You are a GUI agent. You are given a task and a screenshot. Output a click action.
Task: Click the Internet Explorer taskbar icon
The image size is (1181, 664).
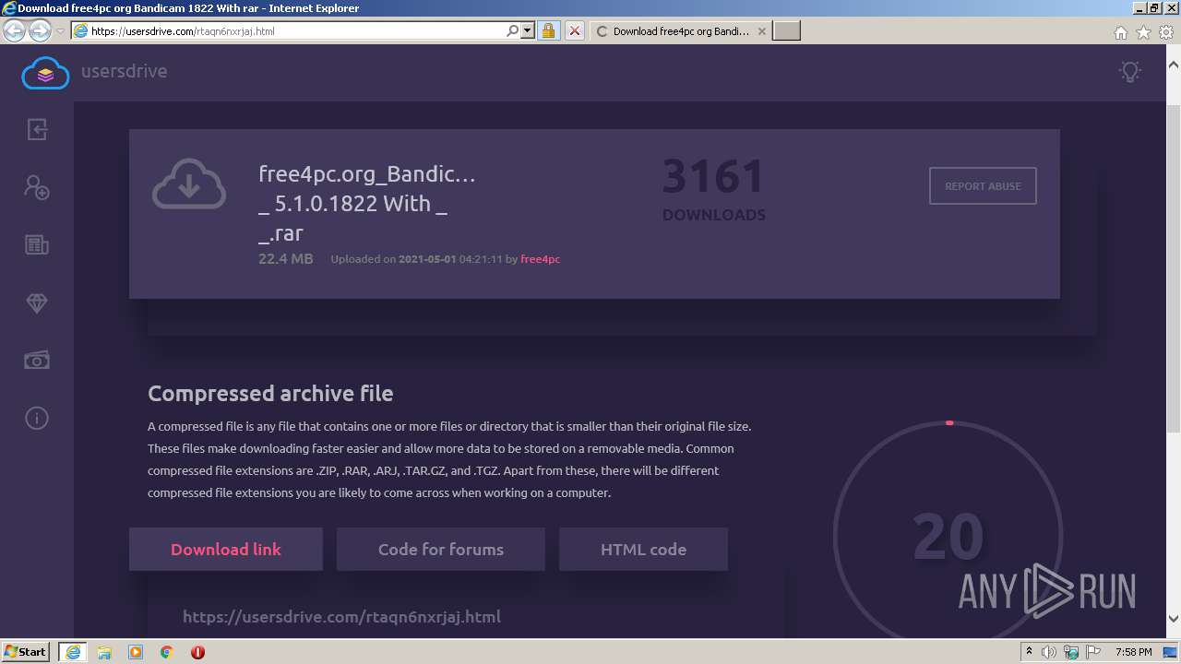pyautogui.click(x=72, y=652)
